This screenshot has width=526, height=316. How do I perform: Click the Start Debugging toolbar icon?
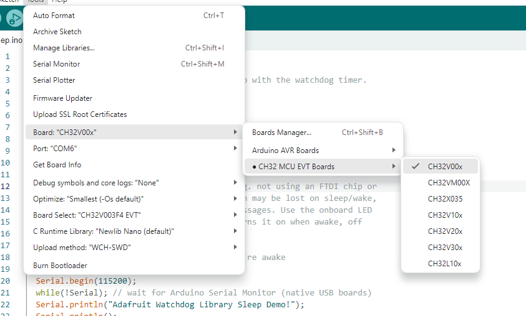click(x=14, y=18)
